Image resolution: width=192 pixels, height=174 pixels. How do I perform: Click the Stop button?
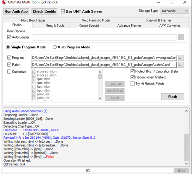182,170
